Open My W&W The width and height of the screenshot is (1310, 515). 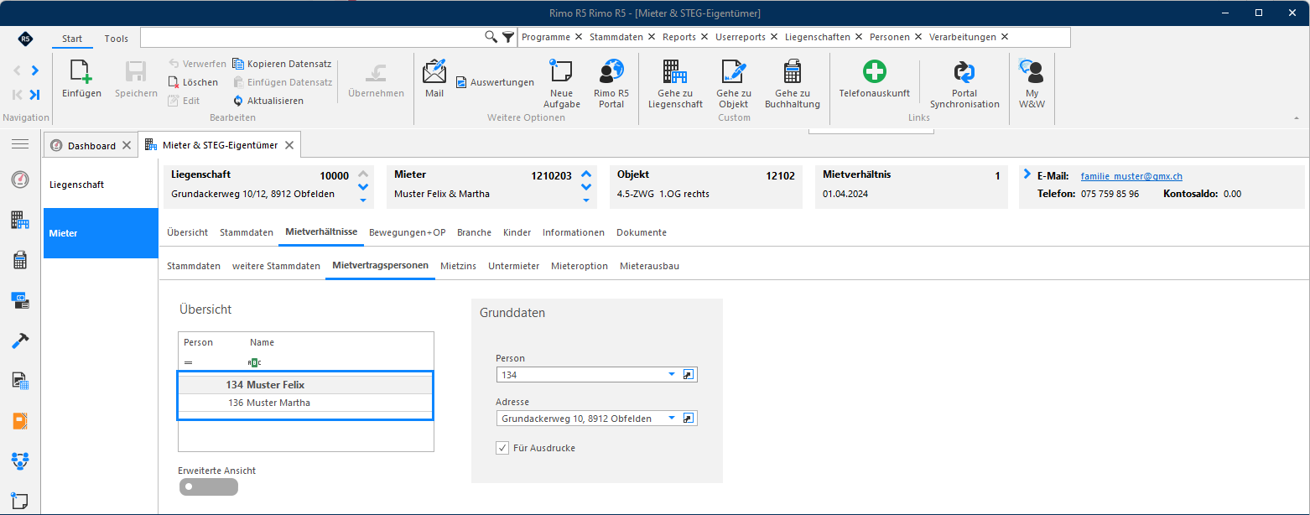(x=1032, y=84)
